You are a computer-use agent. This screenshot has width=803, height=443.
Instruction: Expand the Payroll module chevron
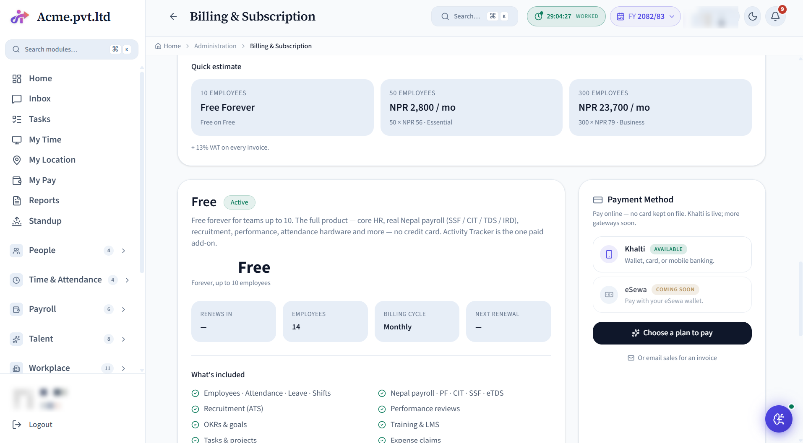123,309
